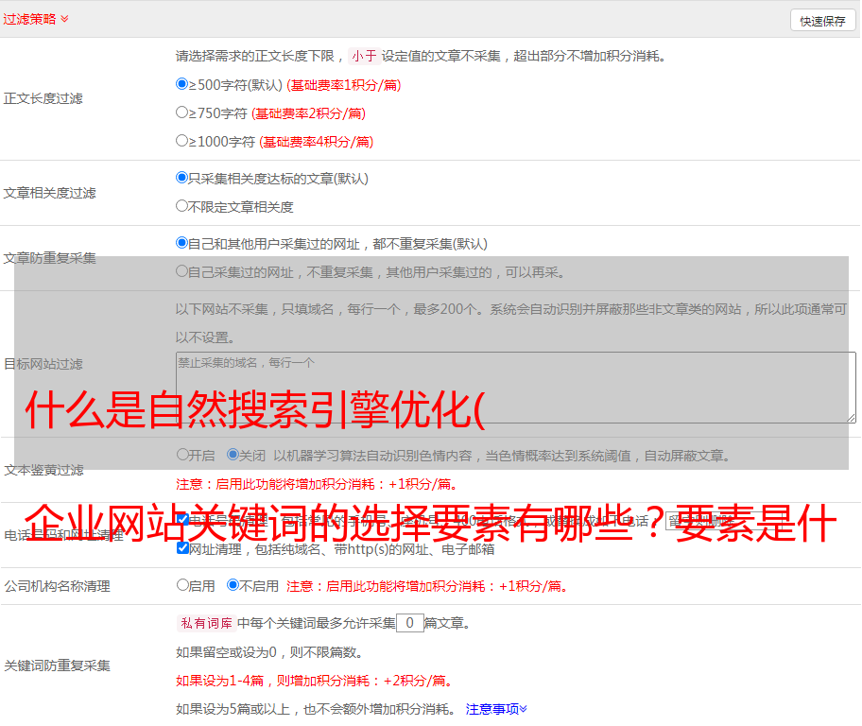This screenshot has width=862, height=726.
Task: Click the 私有词库 tag
Action: pos(203,623)
